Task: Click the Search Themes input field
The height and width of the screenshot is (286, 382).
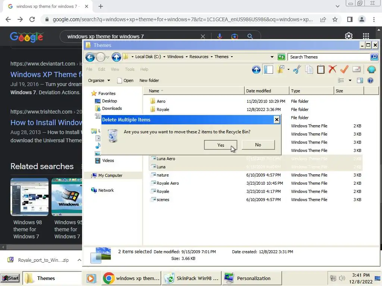Action: (x=329, y=57)
